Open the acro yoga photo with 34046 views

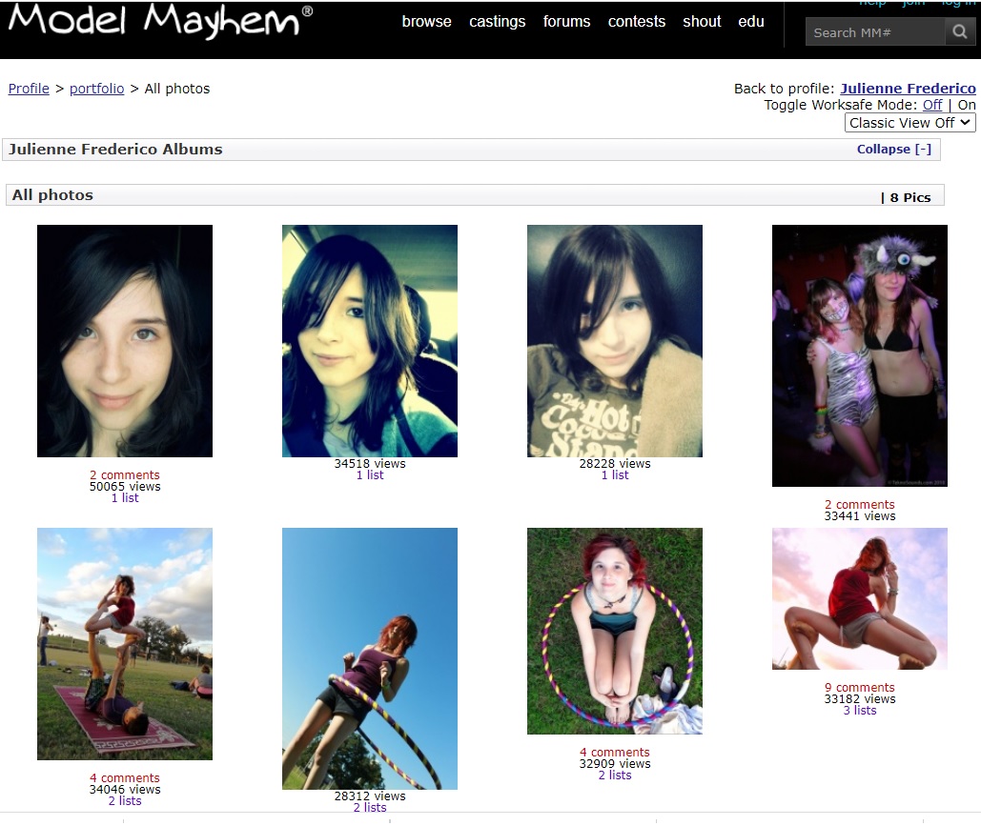125,644
